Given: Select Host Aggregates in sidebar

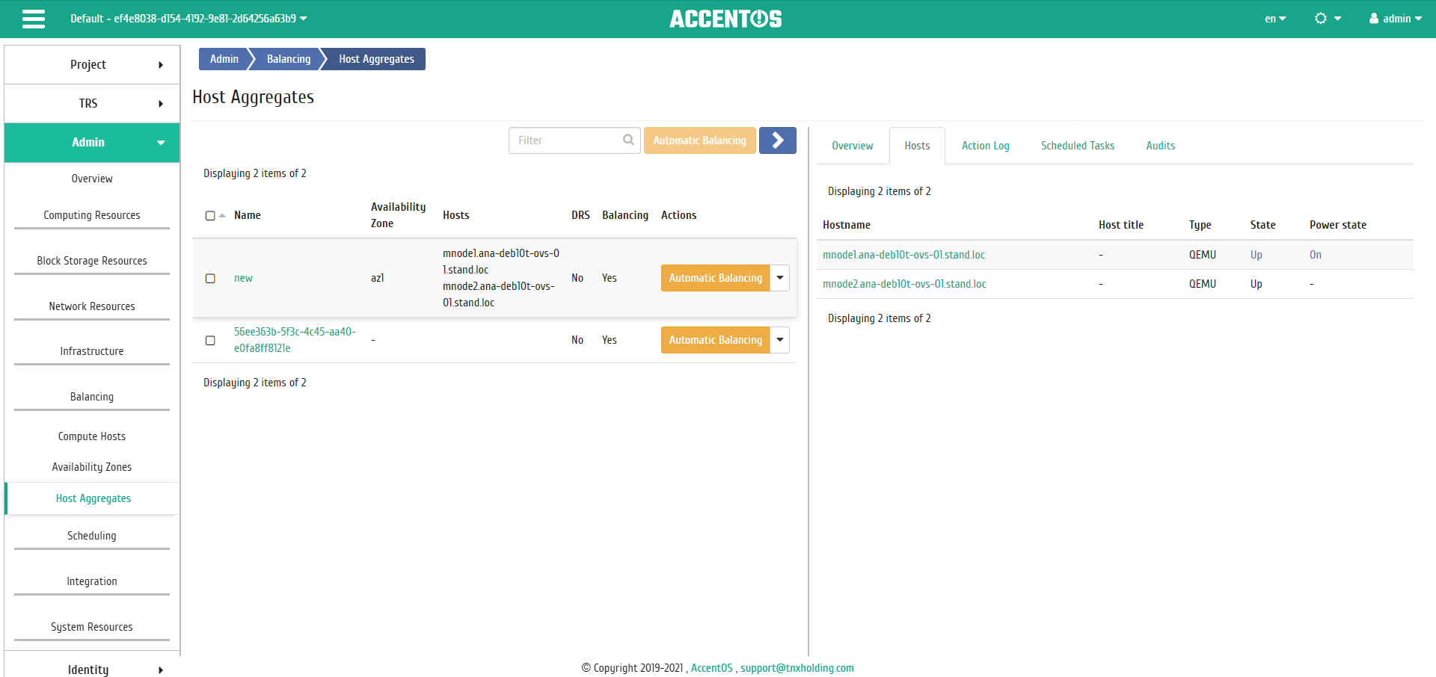Looking at the screenshot, I should [x=93, y=498].
